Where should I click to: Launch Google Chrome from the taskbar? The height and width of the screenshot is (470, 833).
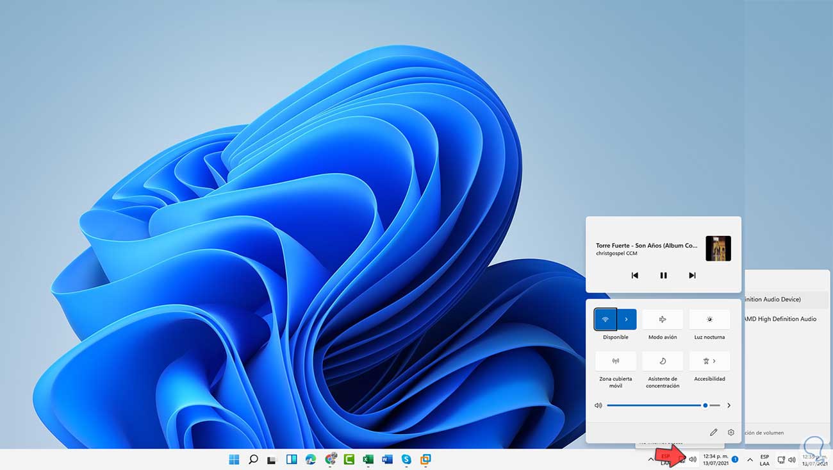[331, 459]
